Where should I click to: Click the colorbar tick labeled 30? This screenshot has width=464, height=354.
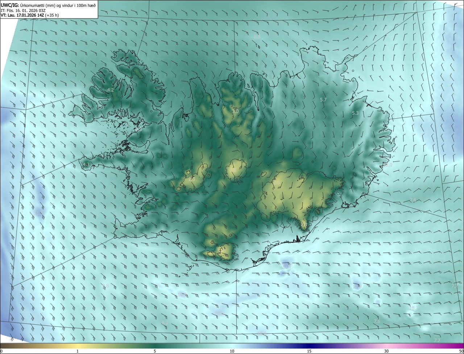tap(386, 351)
